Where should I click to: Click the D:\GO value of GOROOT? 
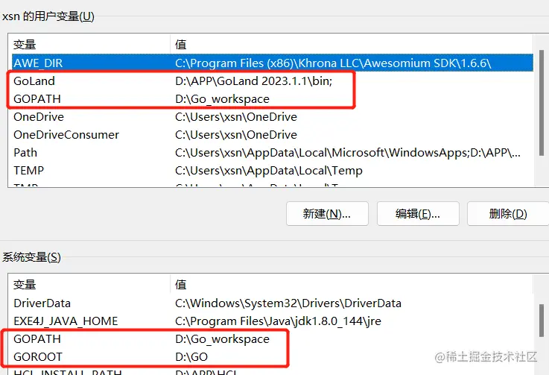(x=191, y=357)
